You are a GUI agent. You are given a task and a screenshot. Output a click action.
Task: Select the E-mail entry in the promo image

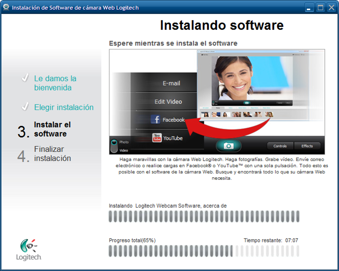tap(171, 83)
